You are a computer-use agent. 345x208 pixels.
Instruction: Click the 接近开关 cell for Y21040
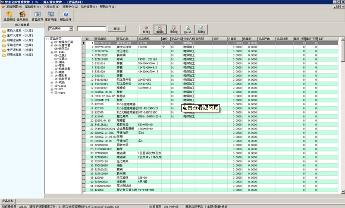tap(127, 117)
